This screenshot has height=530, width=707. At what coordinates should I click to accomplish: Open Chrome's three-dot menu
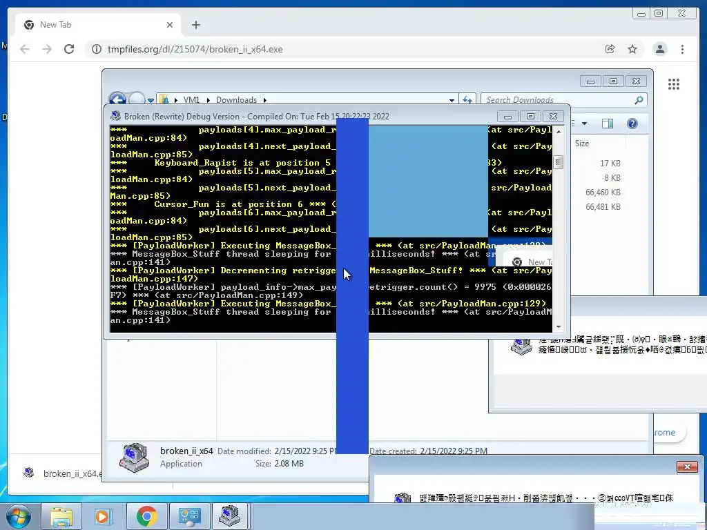point(682,49)
